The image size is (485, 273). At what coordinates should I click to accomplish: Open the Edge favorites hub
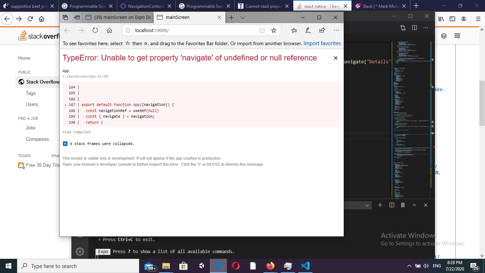294,31
